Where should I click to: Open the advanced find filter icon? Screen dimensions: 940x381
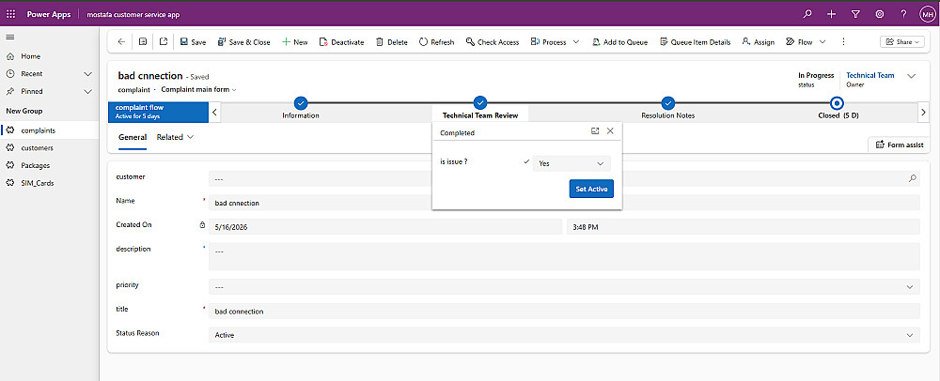pos(855,14)
